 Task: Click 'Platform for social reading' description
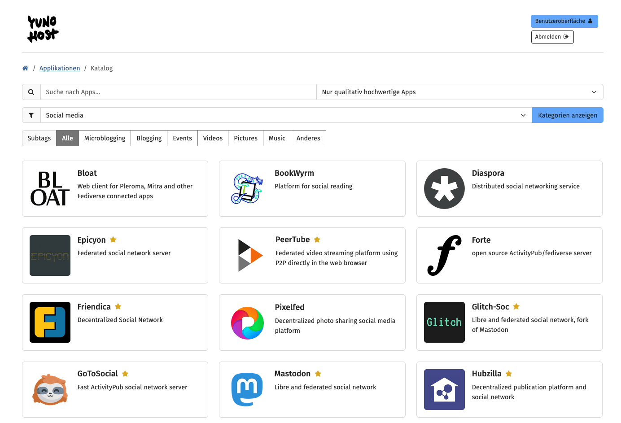314,186
